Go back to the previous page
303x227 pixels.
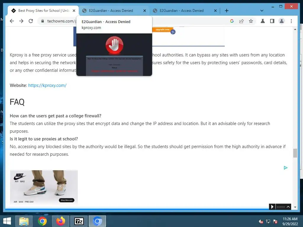pos(12,21)
